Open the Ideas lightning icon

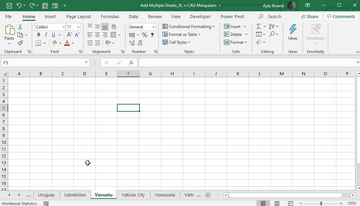(293, 32)
